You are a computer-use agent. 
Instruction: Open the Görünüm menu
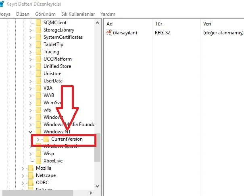[45, 14]
